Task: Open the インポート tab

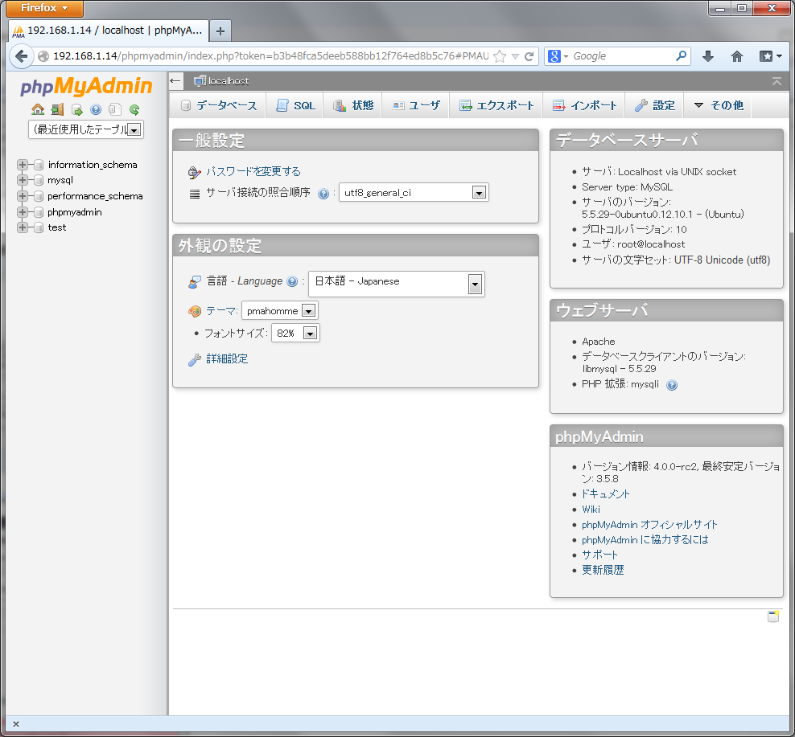Action: [584, 105]
